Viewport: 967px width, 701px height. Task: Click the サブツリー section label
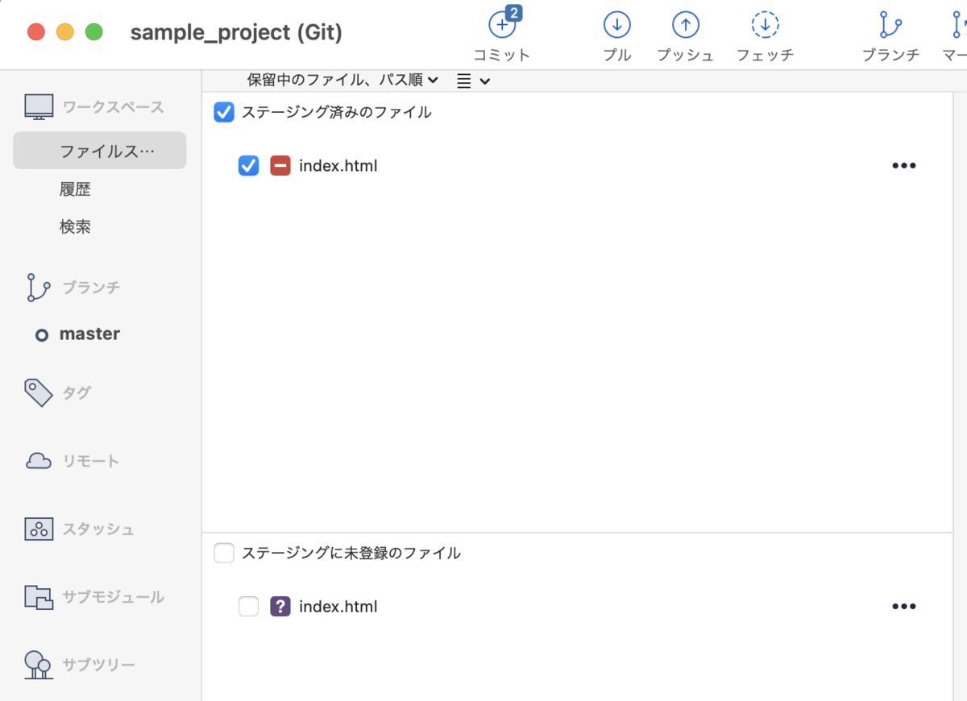pos(98,665)
